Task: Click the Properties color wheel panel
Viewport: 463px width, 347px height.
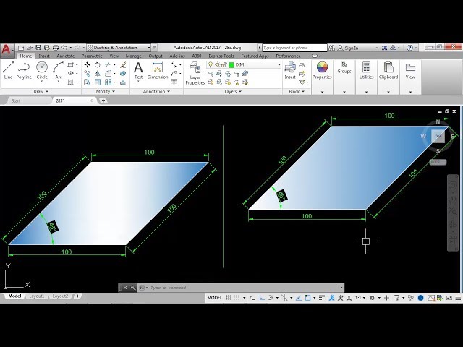Action: (x=322, y=69)
